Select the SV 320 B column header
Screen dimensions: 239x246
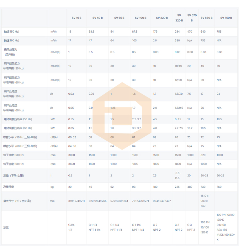[179, 18]
